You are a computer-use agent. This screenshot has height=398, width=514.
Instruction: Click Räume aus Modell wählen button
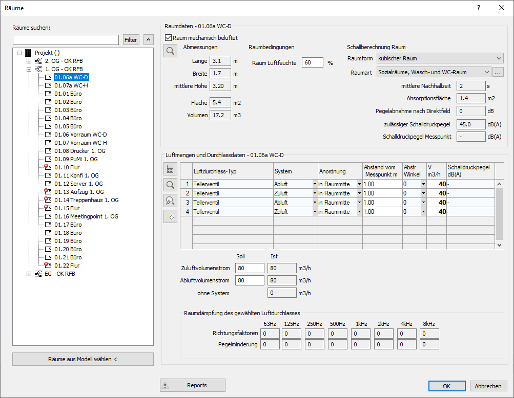pos(83,359)
